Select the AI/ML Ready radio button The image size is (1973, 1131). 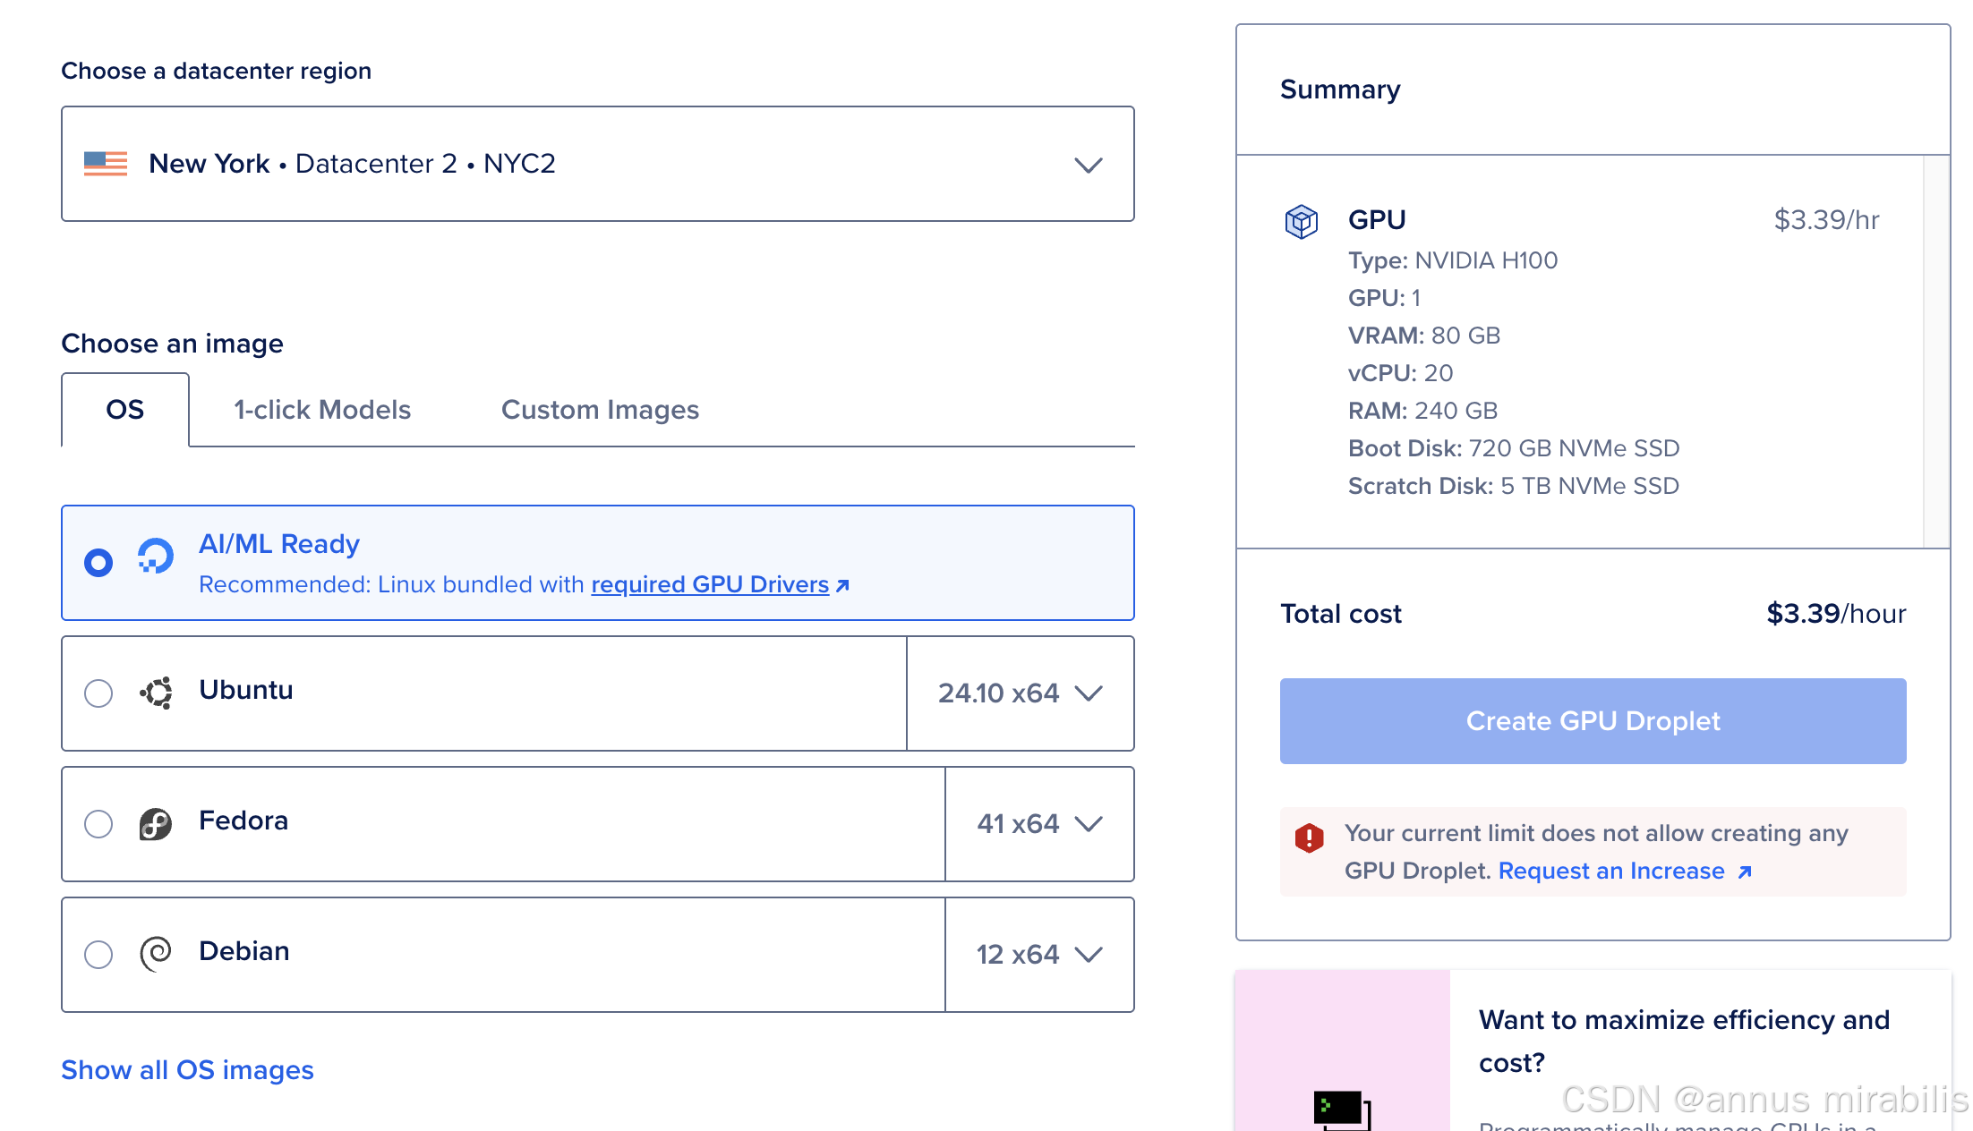[x=98, y=563]
